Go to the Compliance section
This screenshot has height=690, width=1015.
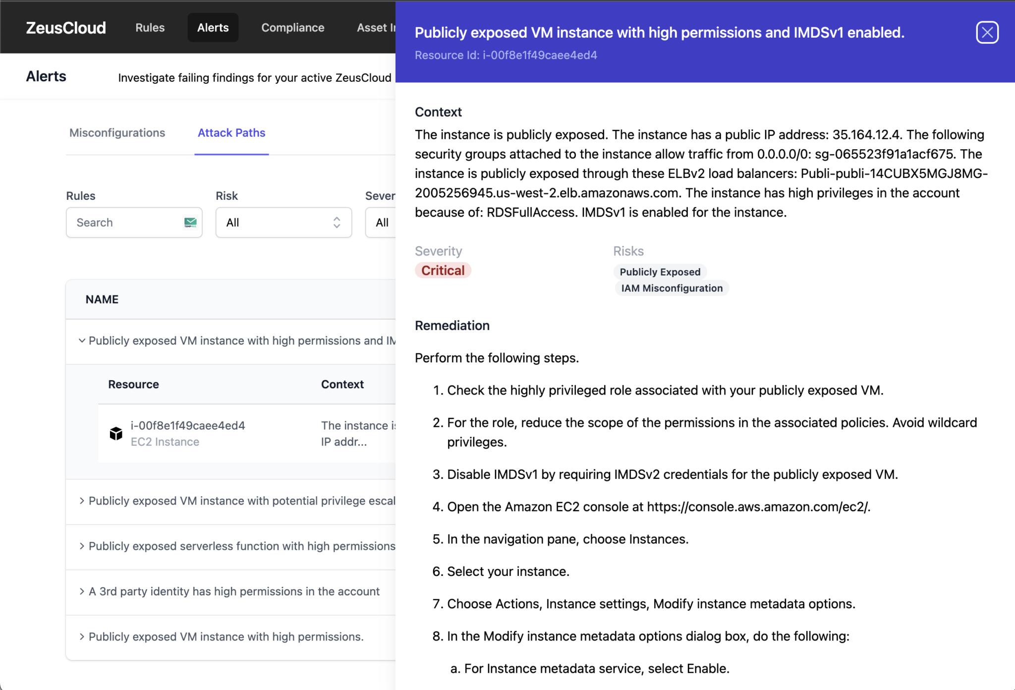pos(292,27)
